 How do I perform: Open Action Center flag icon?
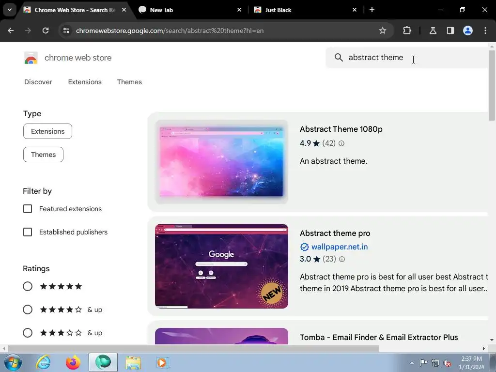point(423,363)
